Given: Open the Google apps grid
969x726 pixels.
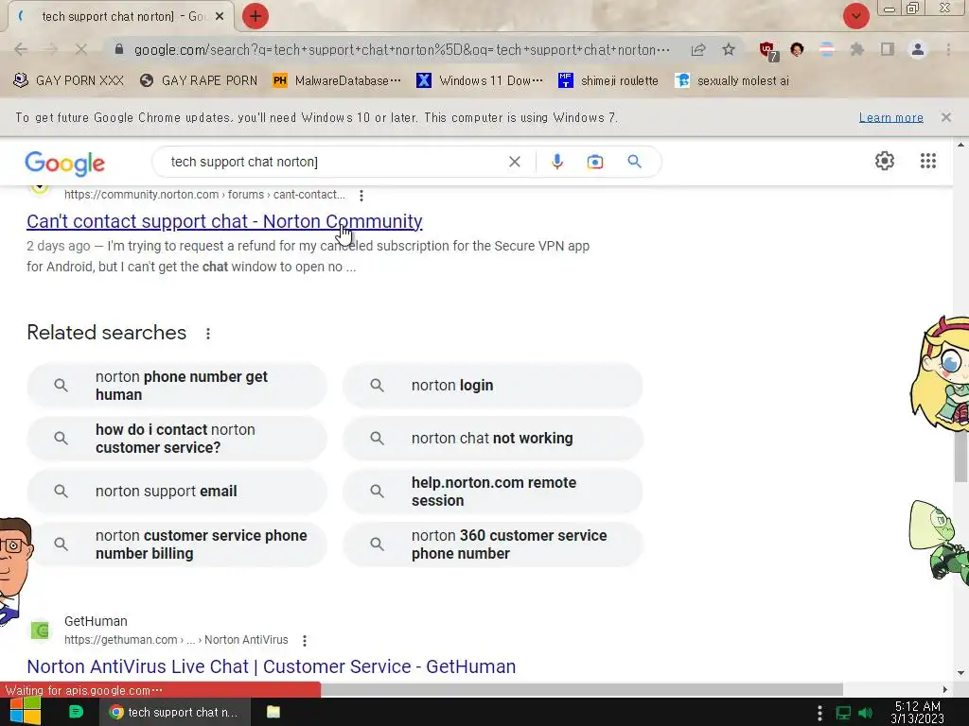Looking at the screenshot, I should [x=928, y=161].
